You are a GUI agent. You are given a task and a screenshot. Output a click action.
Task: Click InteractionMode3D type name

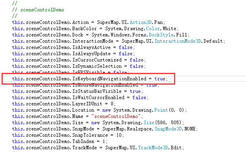[x=178, y=41]
